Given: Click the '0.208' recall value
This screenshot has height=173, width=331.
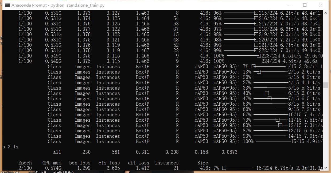Looking at the screenshot, I should coord(172,152).
